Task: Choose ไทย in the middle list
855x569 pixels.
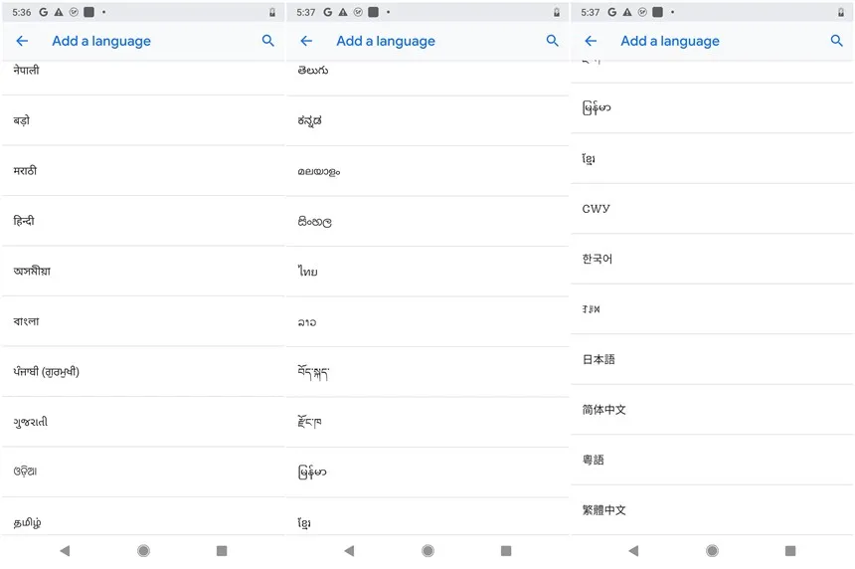Action: pyautogui.click(x=427, y=272)
